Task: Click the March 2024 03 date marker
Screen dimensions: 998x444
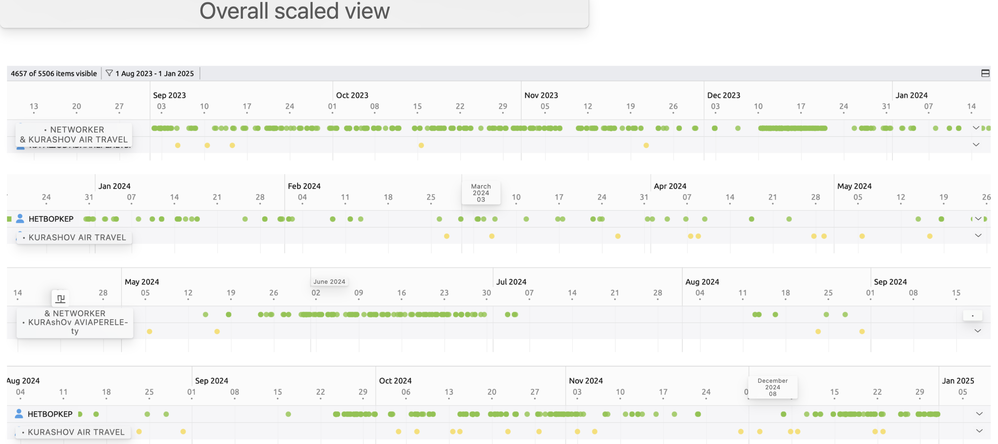Action: click(x=481, y=193)
